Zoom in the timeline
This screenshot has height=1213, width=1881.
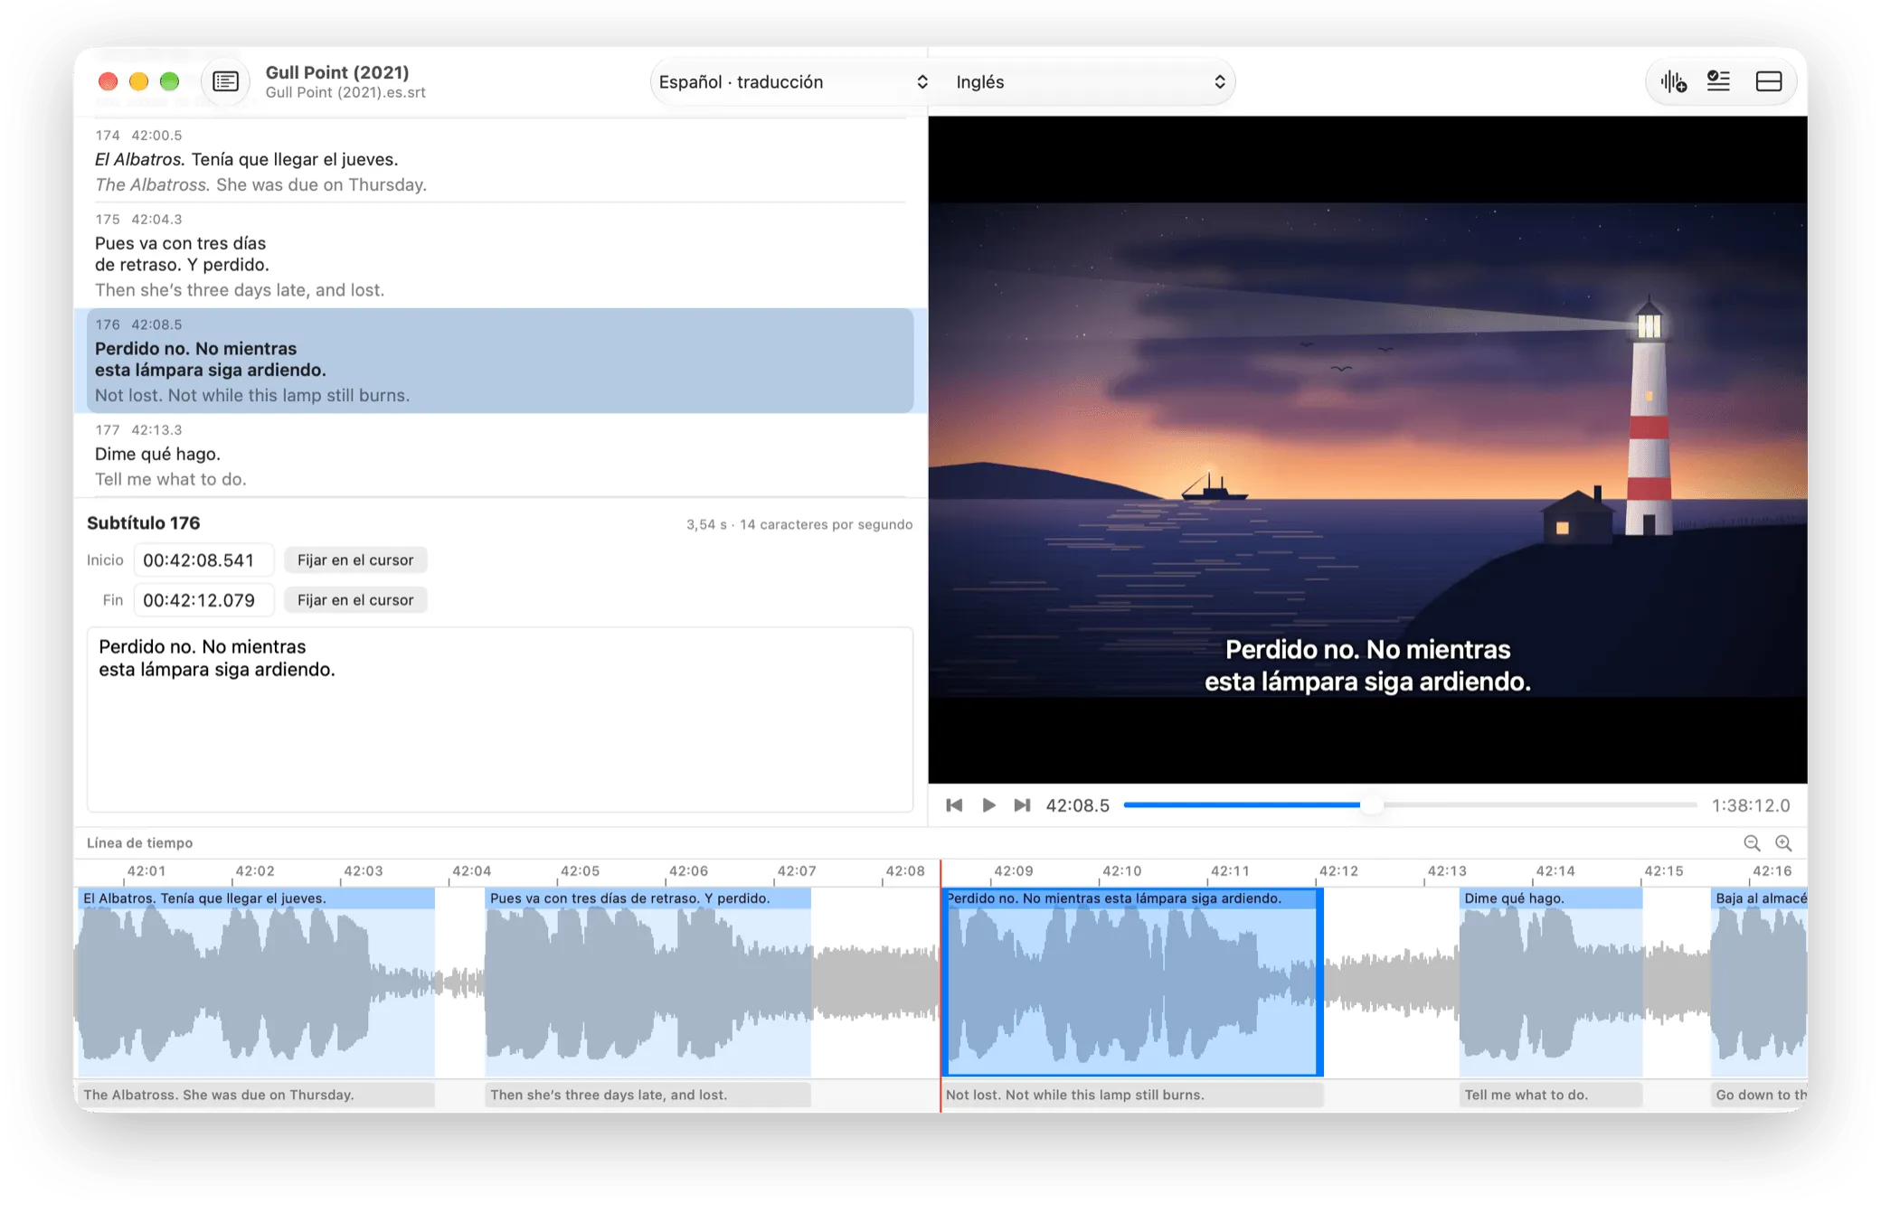pyautogui.click(x=1783, y=843)
